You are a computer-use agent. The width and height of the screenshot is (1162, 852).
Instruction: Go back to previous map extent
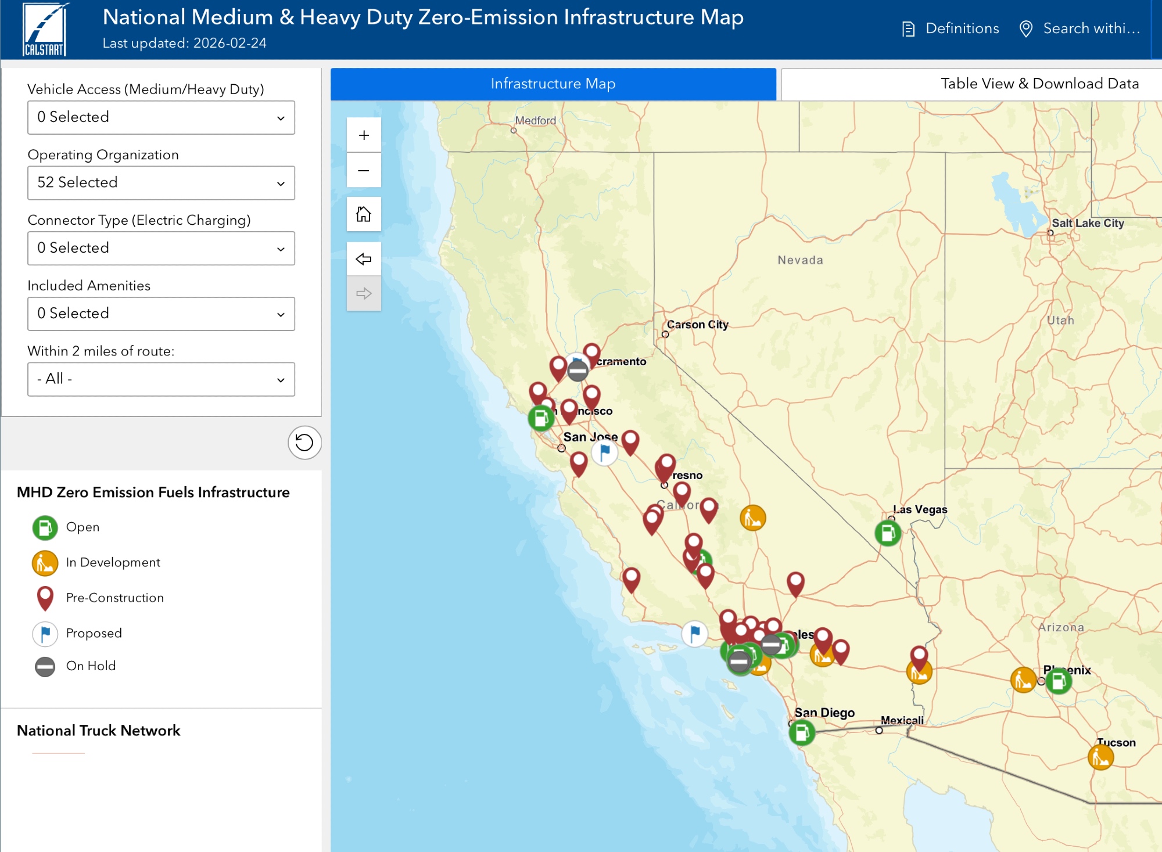pyautogui.click(x=364, y=259)
